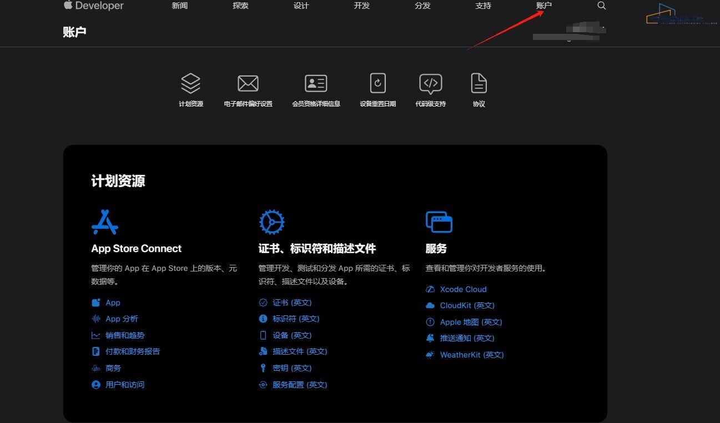Click the 设备 phone icon
720x423 pixels.
[x=263, y=335]
